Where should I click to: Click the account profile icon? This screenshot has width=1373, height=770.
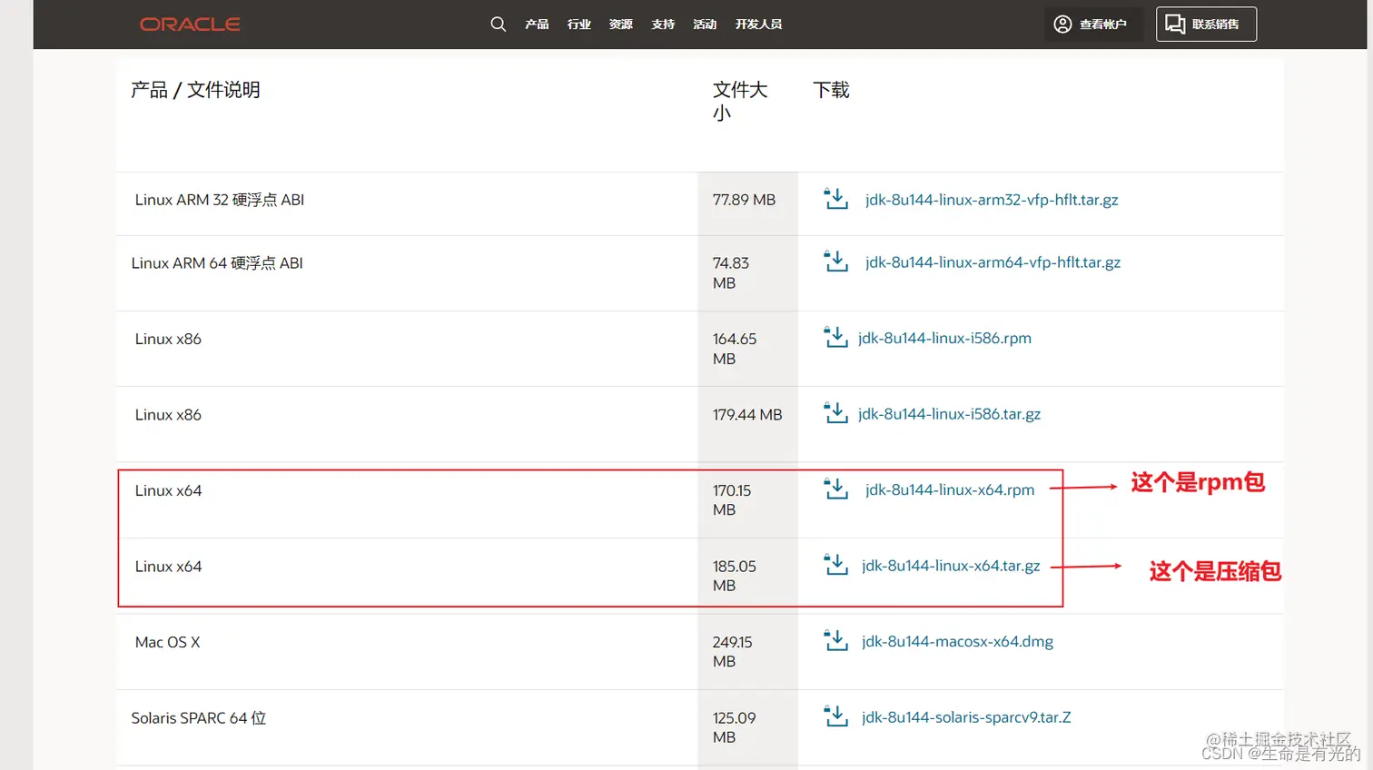pyautogui.click(x=1062, y=25)
